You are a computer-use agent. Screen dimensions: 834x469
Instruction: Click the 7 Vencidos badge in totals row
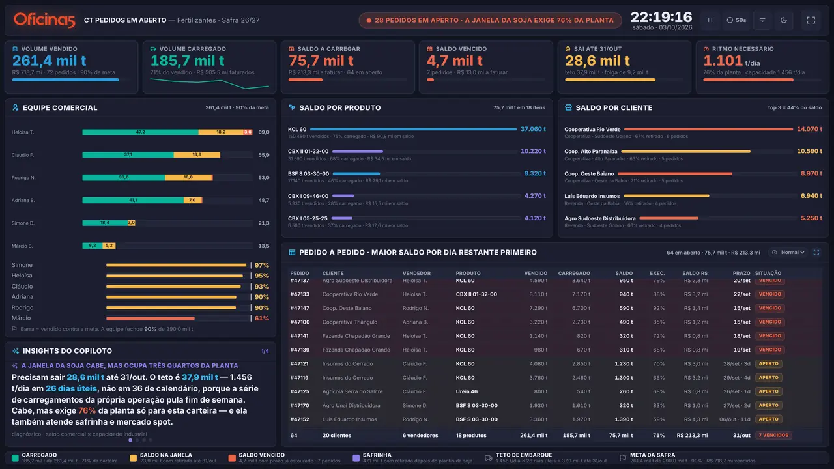(x=773, y=435)
